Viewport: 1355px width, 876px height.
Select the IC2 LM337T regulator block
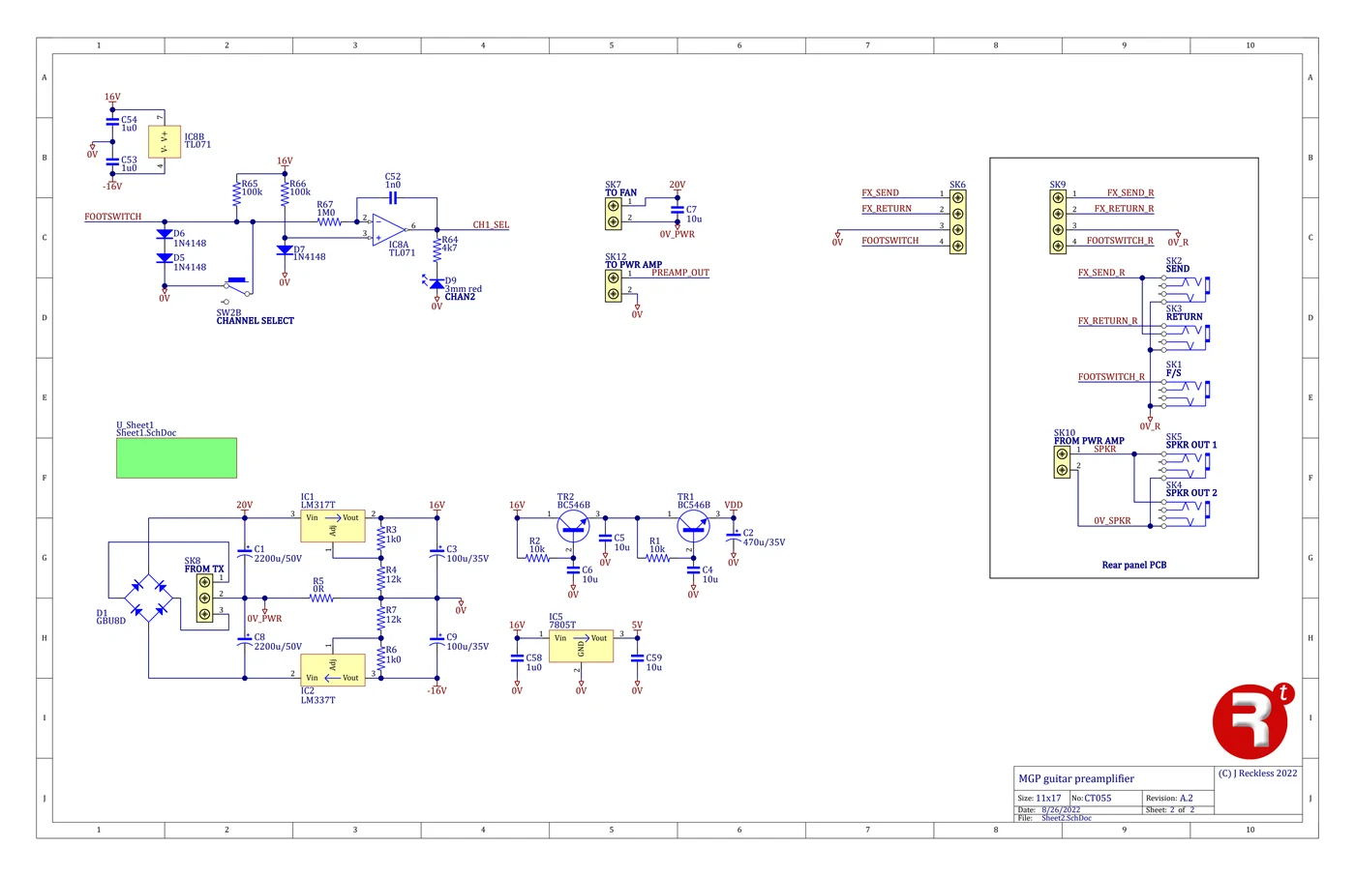tap(333, 669)
